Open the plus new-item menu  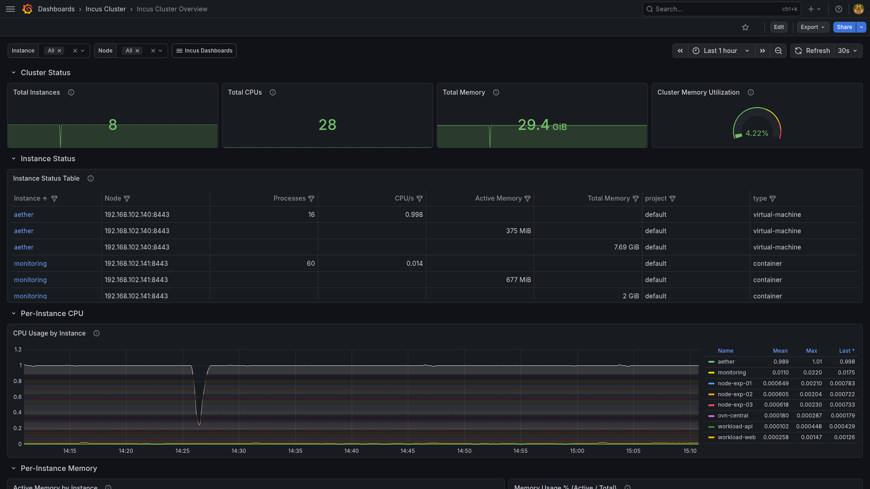coord(814,9)
